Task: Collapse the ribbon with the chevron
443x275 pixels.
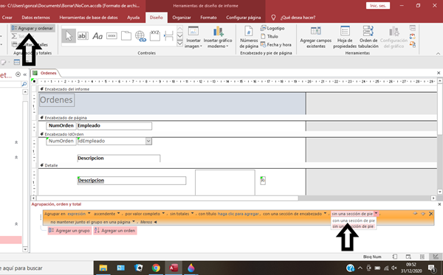Action: 438,53
